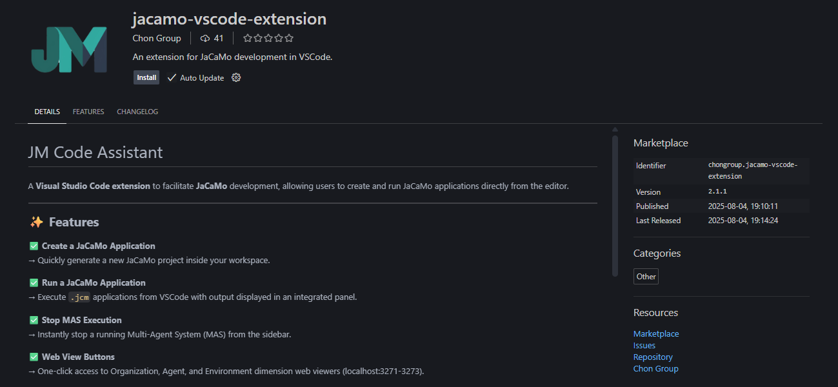Open the Chon Group publisher link
Viewport: 838px width, 387px height.
(x=157, y=39)
